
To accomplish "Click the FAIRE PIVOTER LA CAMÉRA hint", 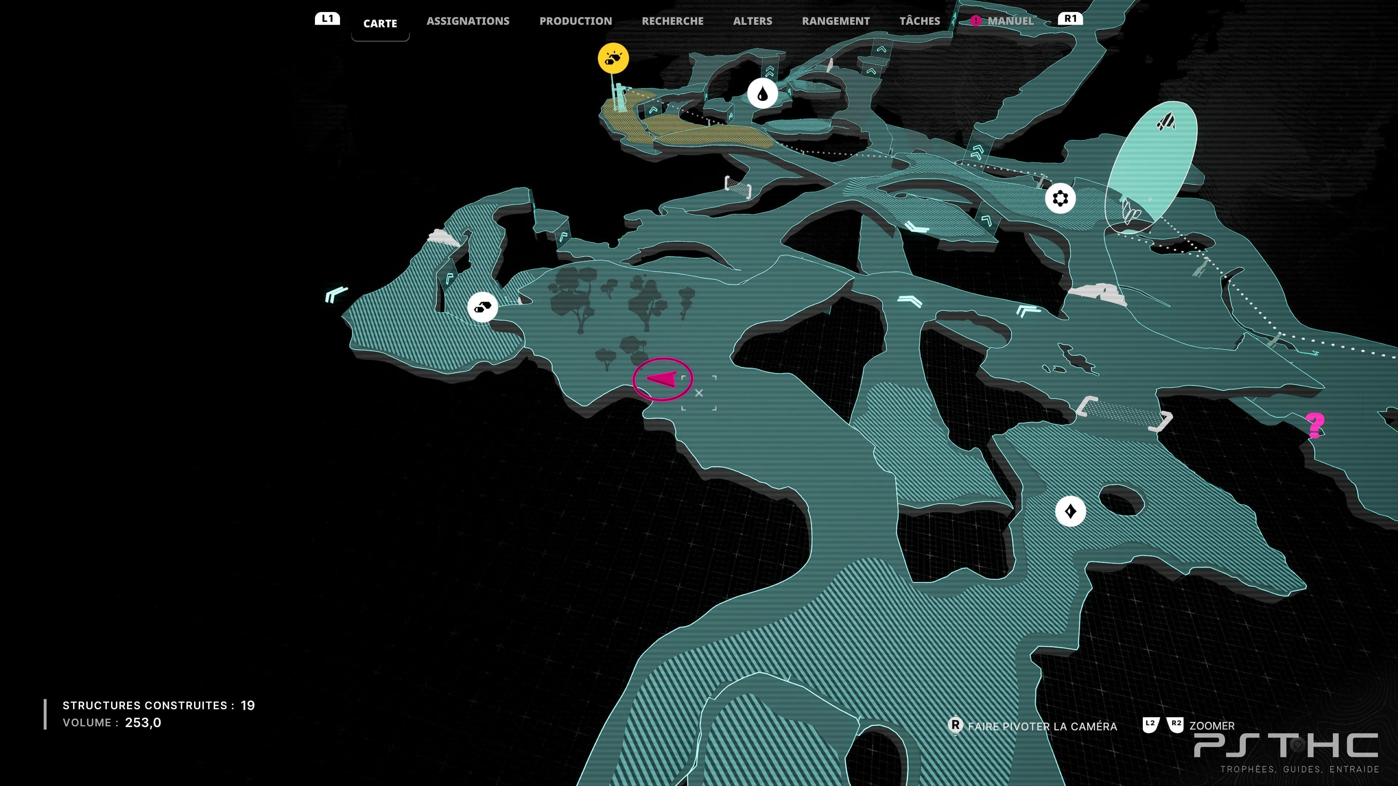I will click(x=1043, y=726).
